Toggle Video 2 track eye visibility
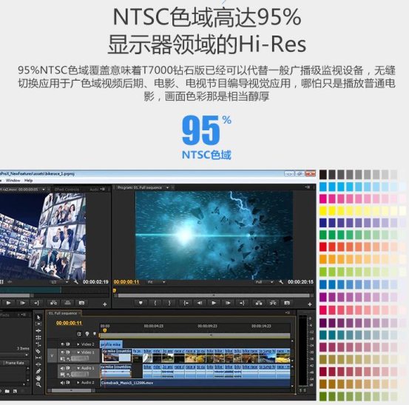The height and width of the screenshot is (405, 409). [63, 344]
